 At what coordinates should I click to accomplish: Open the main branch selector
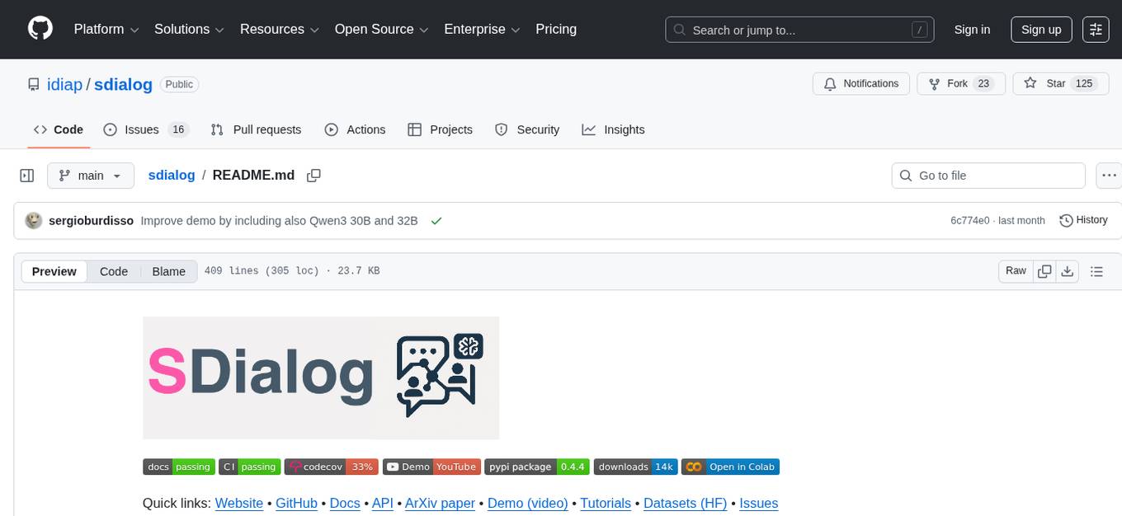click(x=90, y=176)
